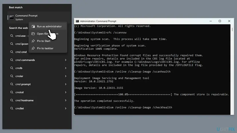Click the dism /checkhealth command line
This screenshot has width=237, height=133.
tap(123, 107)
